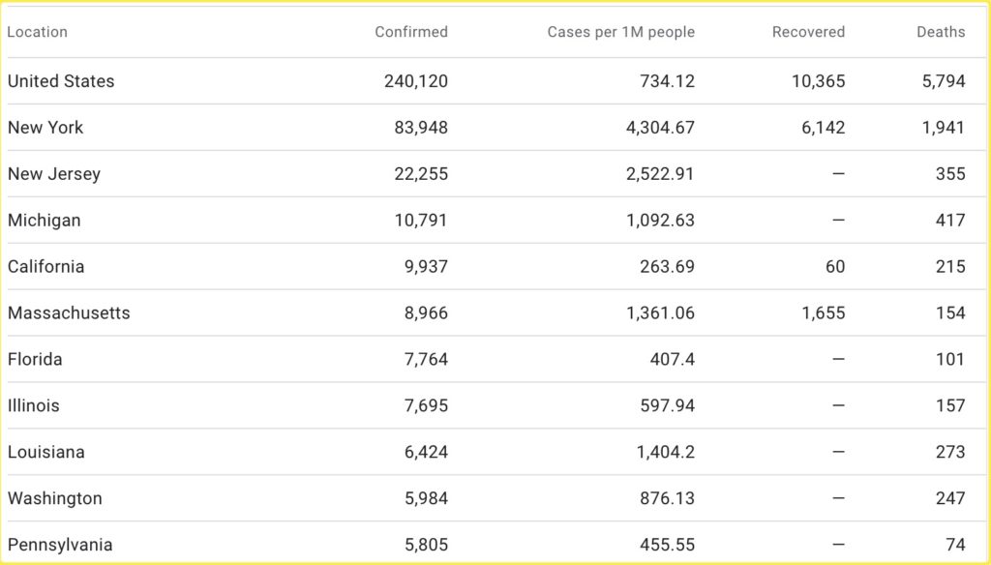Select Louisiana in the location column

pos(46,453)
